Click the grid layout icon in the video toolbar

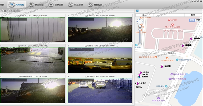(x=5, y=11)
